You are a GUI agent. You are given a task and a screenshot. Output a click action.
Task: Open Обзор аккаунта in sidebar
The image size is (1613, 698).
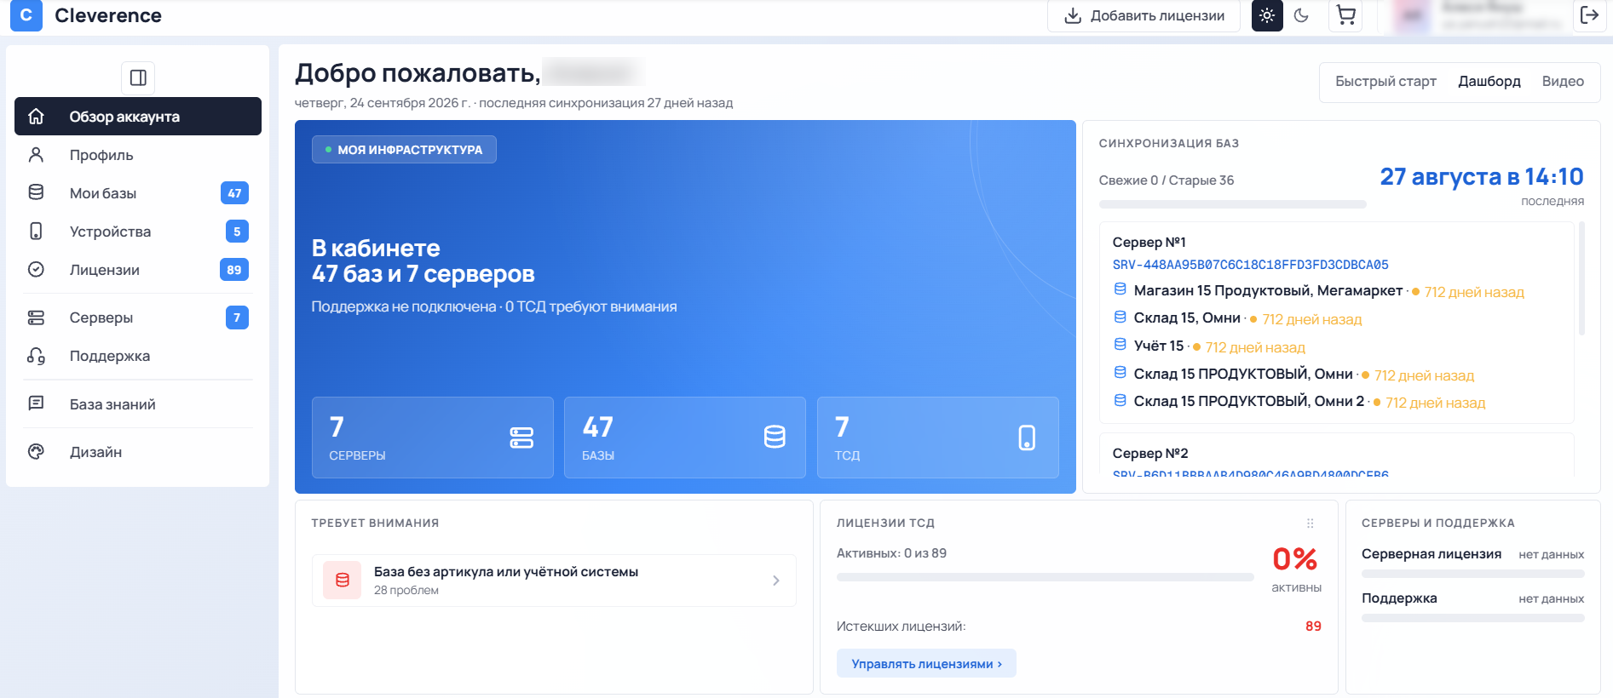(138, 117)
